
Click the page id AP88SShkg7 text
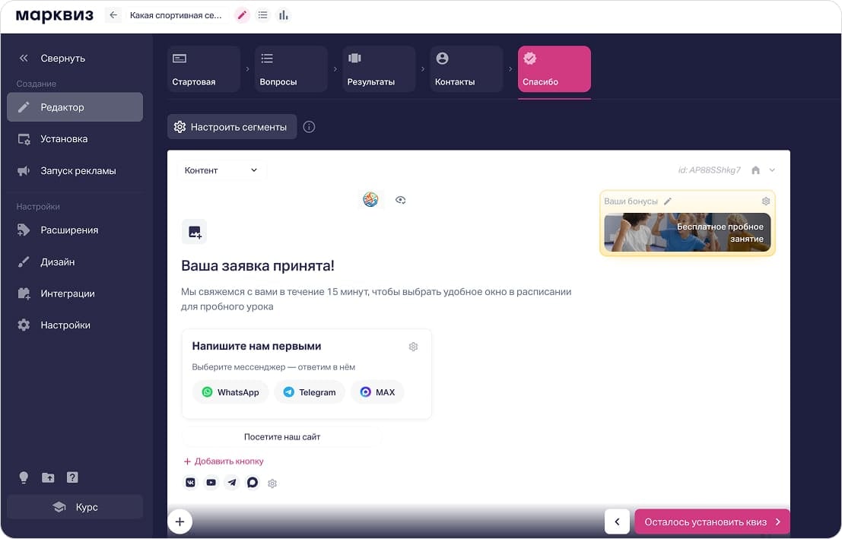pos(709,170)
